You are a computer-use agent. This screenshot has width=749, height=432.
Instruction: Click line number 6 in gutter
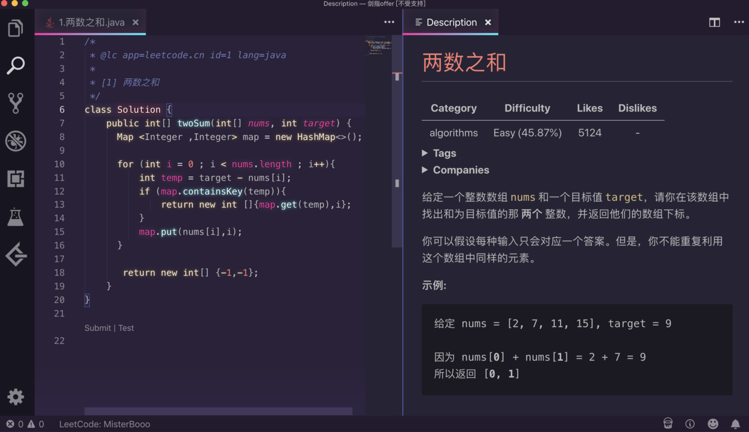click(x=62, y=110)
